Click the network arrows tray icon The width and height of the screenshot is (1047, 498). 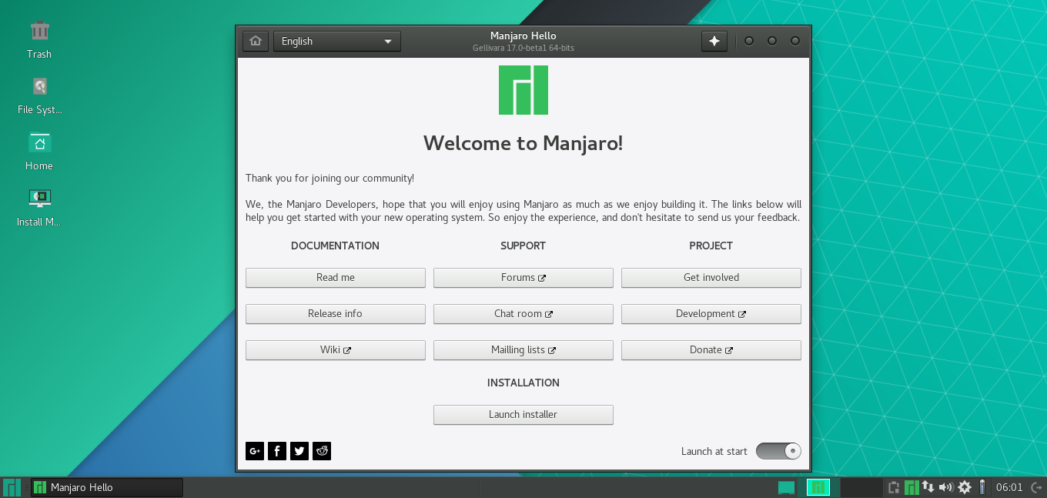point(928,487)
